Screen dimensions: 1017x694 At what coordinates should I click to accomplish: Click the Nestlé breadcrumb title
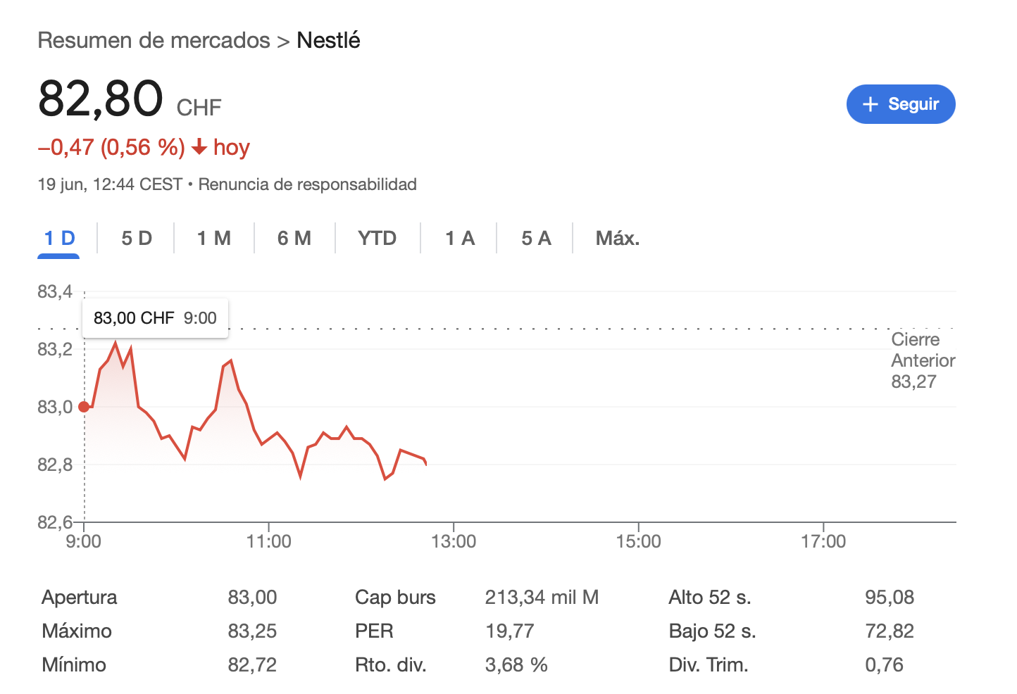pos(328,40)
